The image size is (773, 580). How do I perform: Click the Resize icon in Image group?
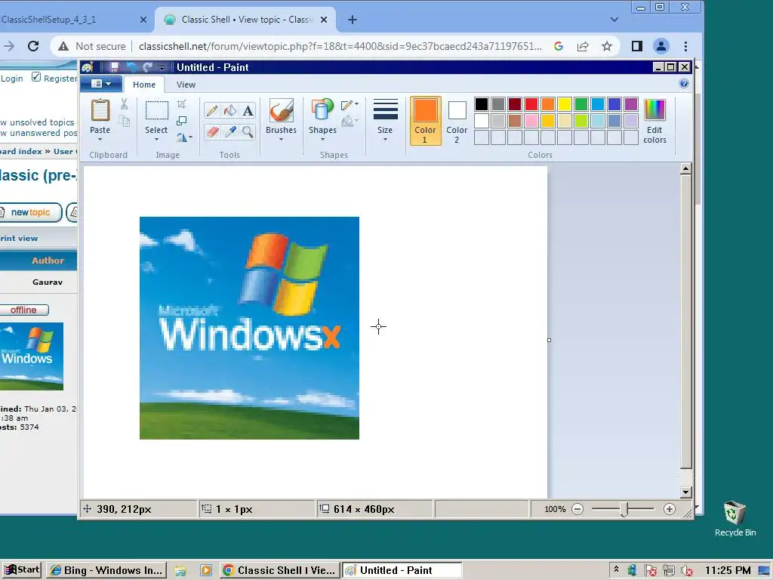click(x=181, y=121)
